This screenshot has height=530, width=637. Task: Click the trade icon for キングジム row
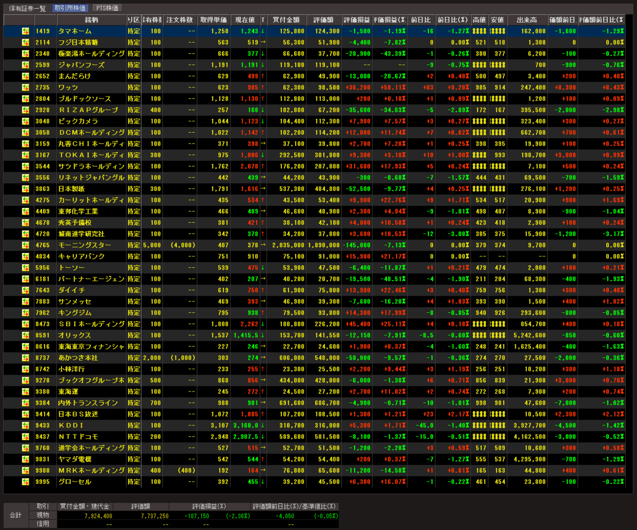pyautogui.click(x=25, y=313)
